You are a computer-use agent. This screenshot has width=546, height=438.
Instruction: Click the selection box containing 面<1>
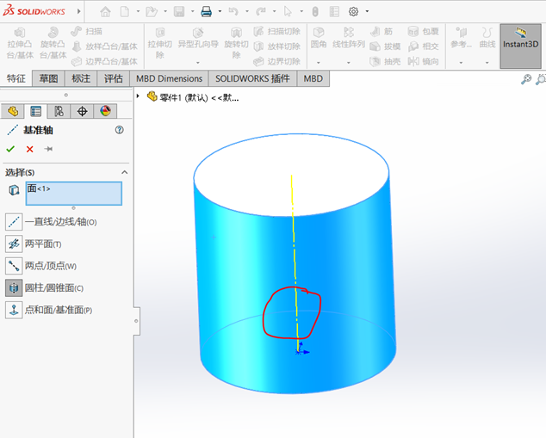pos(74,194)
